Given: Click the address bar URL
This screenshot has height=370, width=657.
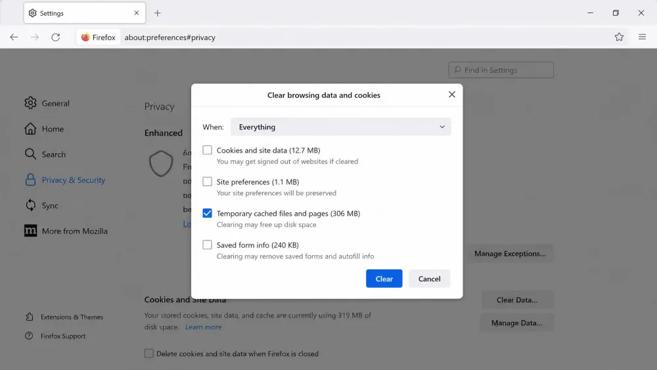Looking at the screenshot, I should pos(170,37).
